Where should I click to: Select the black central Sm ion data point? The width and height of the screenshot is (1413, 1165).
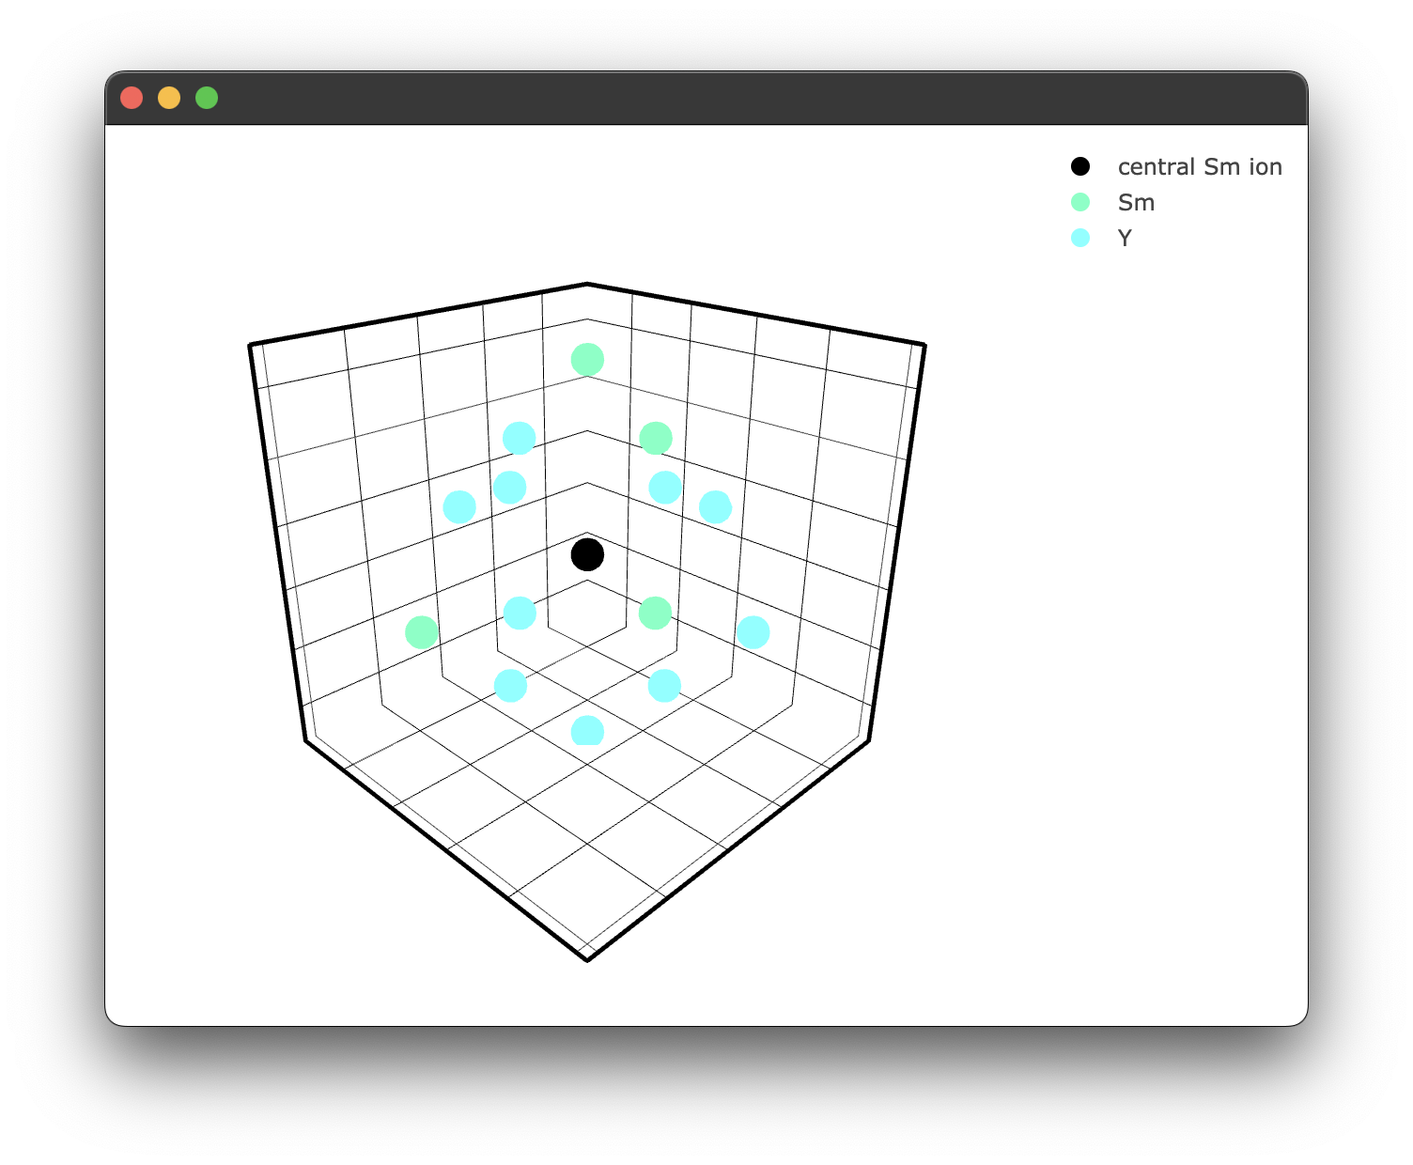click(x=587, y=554)
